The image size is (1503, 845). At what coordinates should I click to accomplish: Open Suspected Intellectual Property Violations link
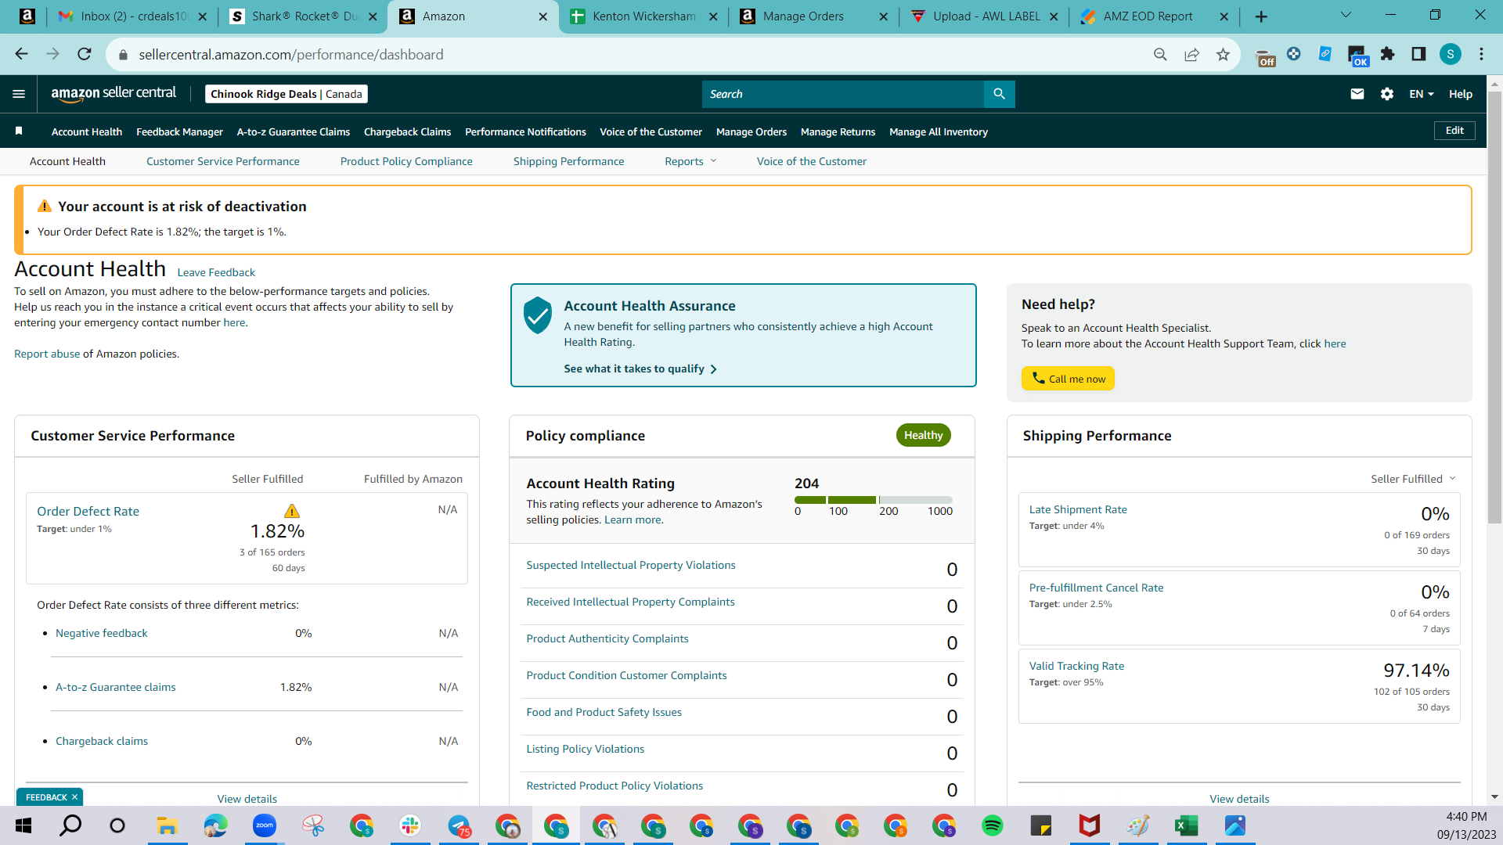click(x=631, y=565)
